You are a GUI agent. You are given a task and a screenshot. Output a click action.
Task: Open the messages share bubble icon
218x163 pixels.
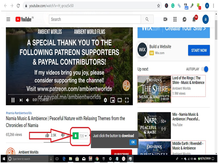[x=184, y=20]
